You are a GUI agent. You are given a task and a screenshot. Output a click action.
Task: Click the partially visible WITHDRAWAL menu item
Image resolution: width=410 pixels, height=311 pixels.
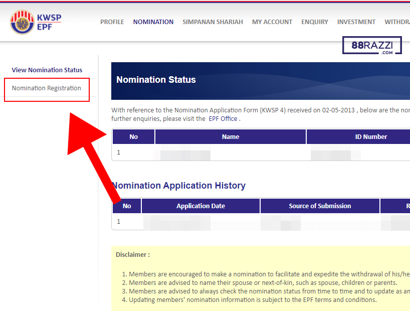pos(397,22)
